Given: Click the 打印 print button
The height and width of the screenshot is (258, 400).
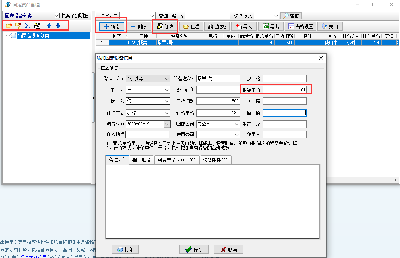Looking at the screenshot, I should click(x=125, y=249).
